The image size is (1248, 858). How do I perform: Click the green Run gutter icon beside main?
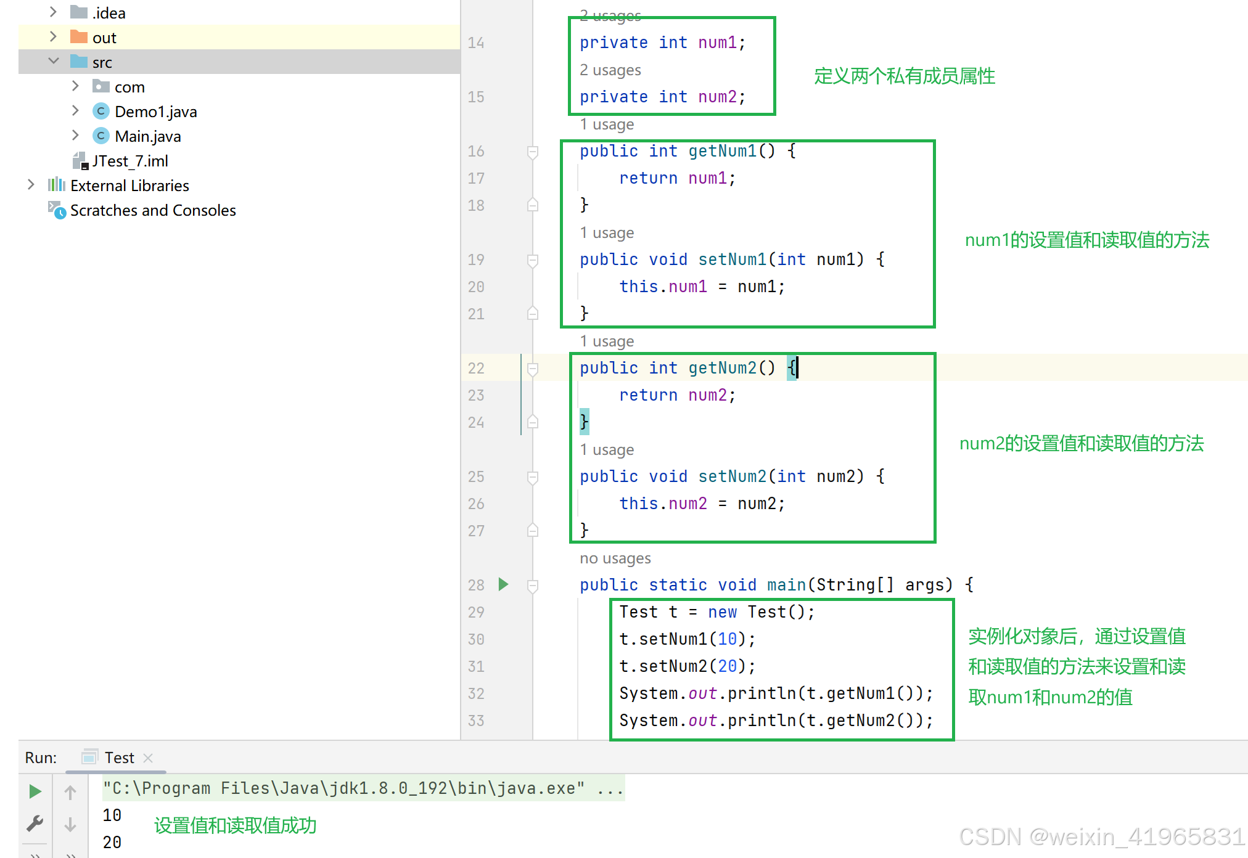pos(503,584)
